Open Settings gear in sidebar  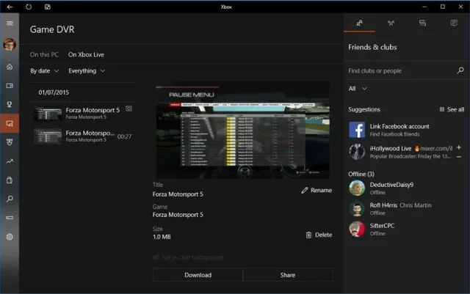click(10, 237)
